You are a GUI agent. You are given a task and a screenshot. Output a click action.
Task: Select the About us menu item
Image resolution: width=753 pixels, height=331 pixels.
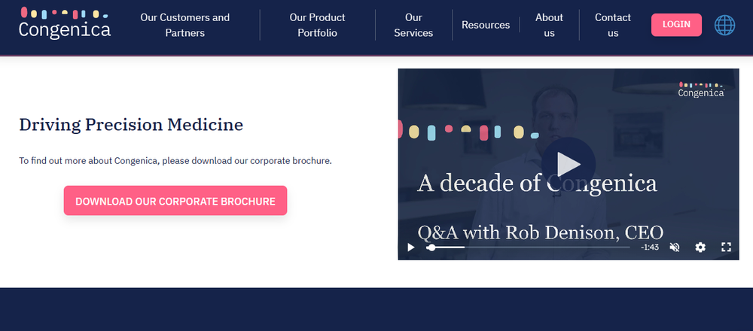pyautogui.click(x=549, y=25)
